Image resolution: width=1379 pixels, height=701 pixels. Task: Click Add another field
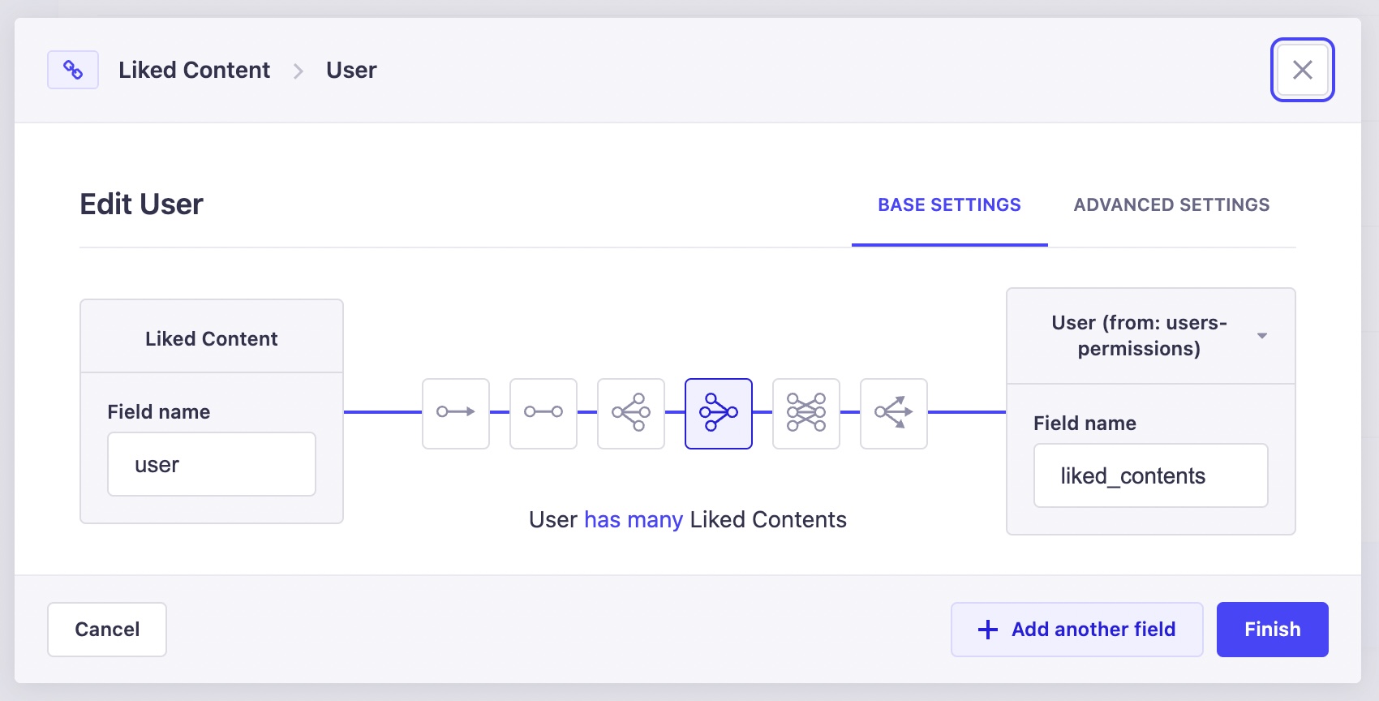tap(1076, 629)
